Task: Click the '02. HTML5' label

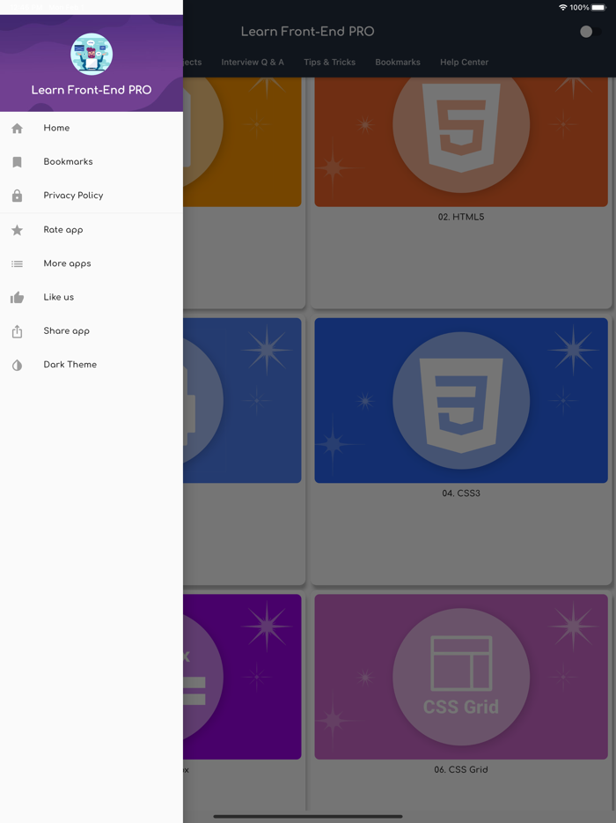Action: [461, 217]
